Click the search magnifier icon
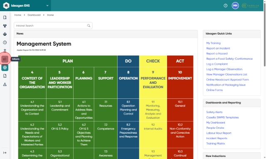The height and width of the screenshot is (159, 266). pyautogui.click(x=89, y=26)
